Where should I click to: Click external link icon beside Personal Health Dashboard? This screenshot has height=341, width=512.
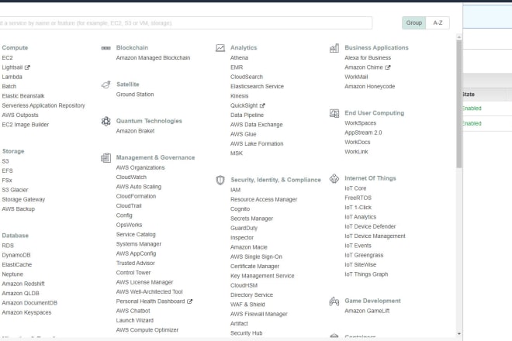coord(189,301)
